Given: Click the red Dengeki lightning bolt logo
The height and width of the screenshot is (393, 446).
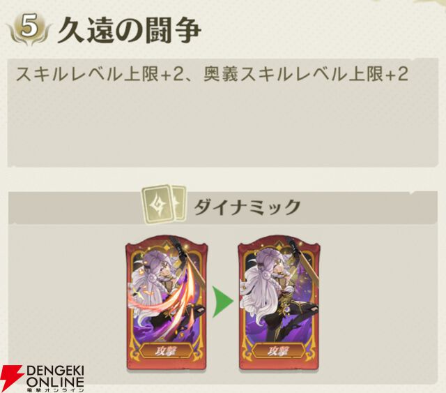Looking at the screenshot, I should point(11,376).
